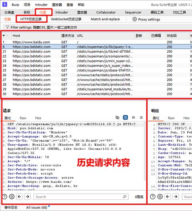Switch to the Intruder tool tab

coord(62,12)
